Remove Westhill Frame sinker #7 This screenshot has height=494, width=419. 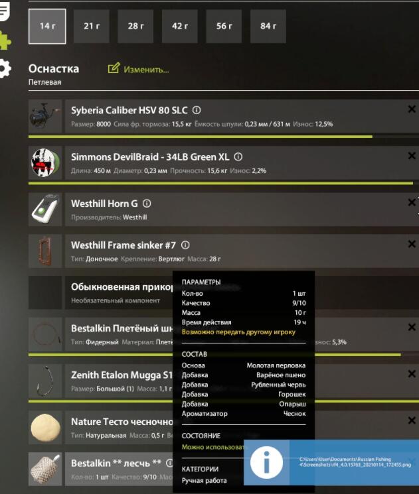[x=412, y=244]
